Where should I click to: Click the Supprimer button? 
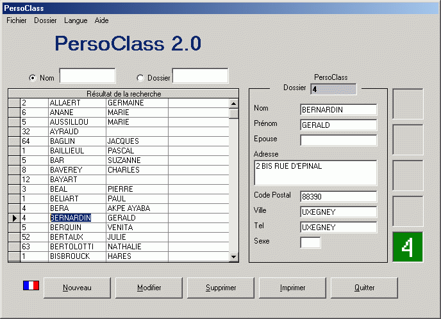pos(220,288)
